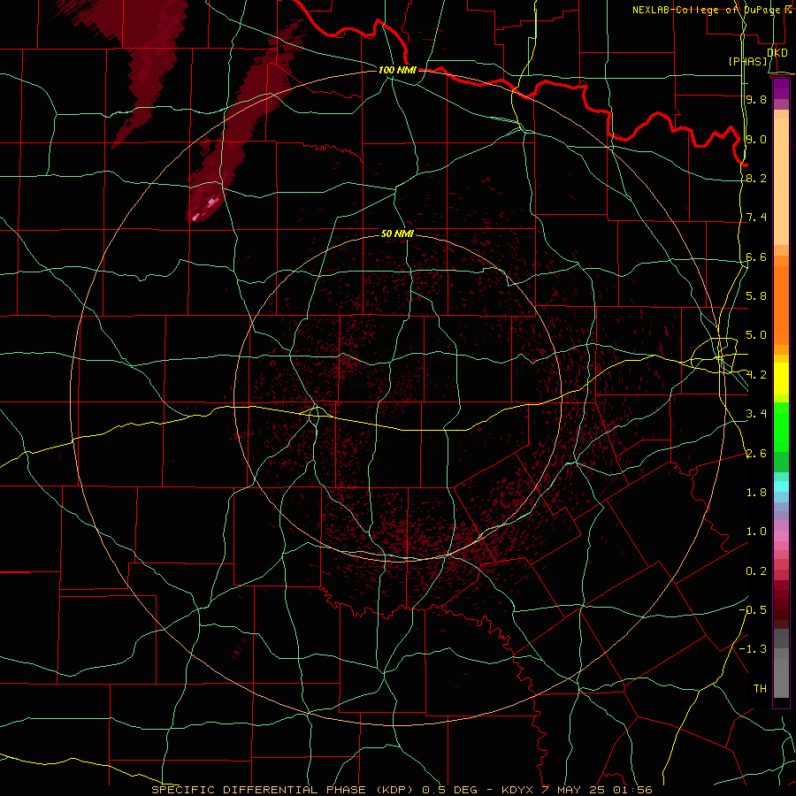This screenshot has height=796, width=796.
Task: Click the 8.2 scale value
Action: (756, 178)
